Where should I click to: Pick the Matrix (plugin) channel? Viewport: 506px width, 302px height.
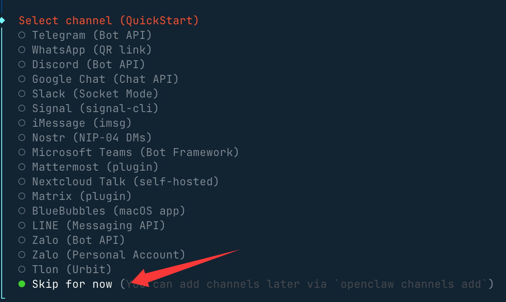point(22,196)
